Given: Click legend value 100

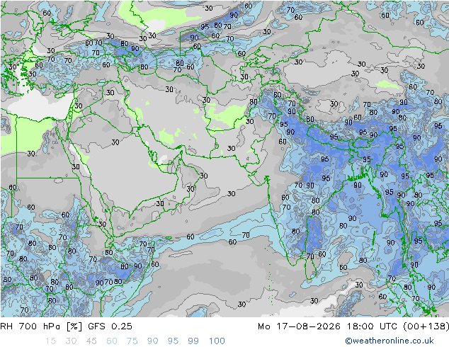Looking at the screenshot, I should (x=217, y=341).
